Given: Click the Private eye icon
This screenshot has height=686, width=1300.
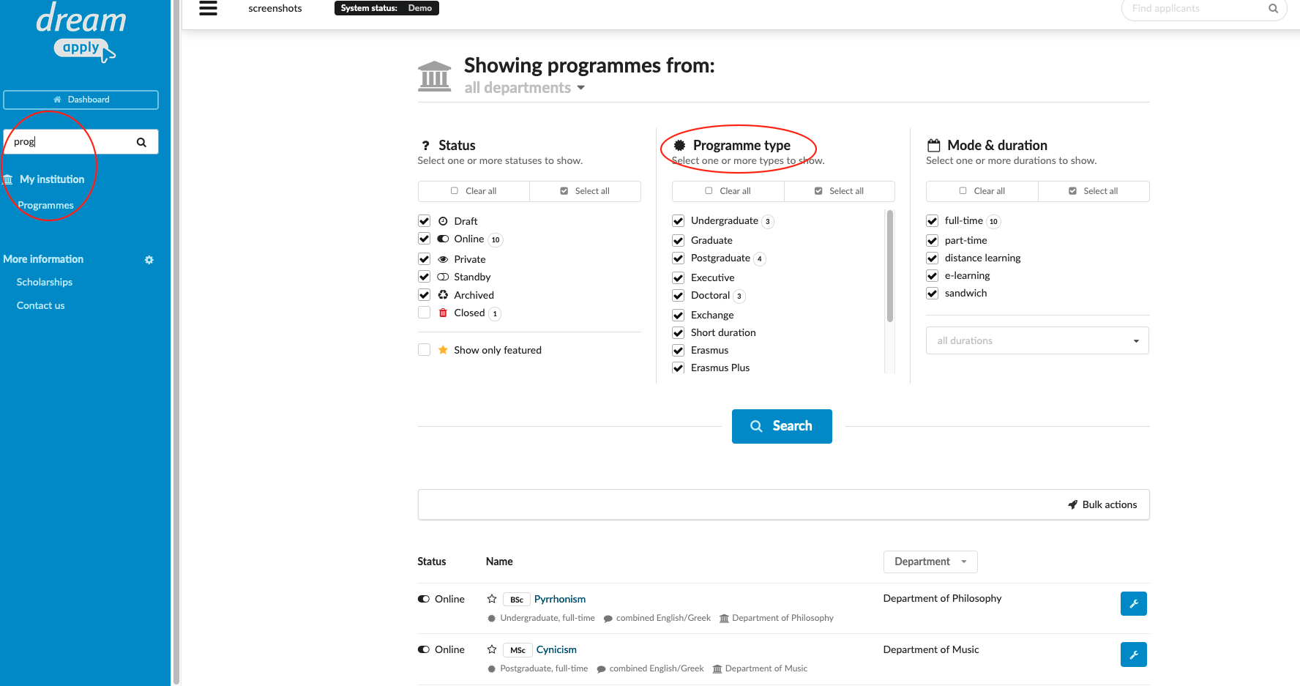Looking at the screenshot, I should click(443, 259).
